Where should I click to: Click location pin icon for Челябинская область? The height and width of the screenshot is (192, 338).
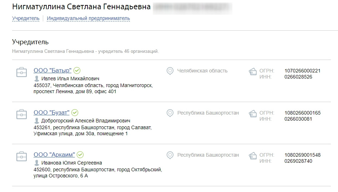170,71
